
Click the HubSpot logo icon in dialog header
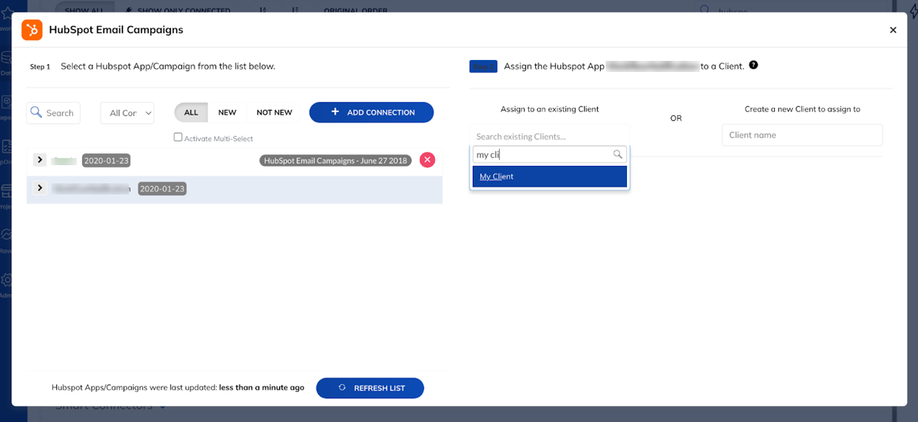coord(32,30)
